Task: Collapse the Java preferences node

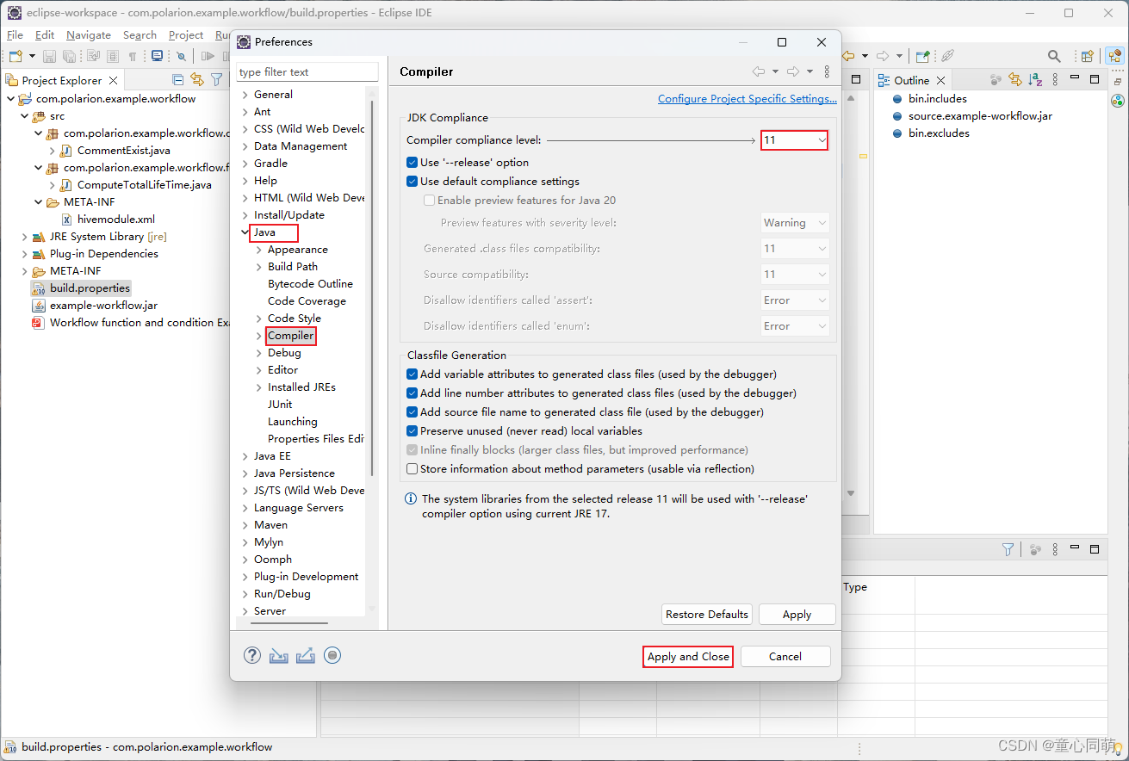Action: pyautogui.click(x=245, y=232)
